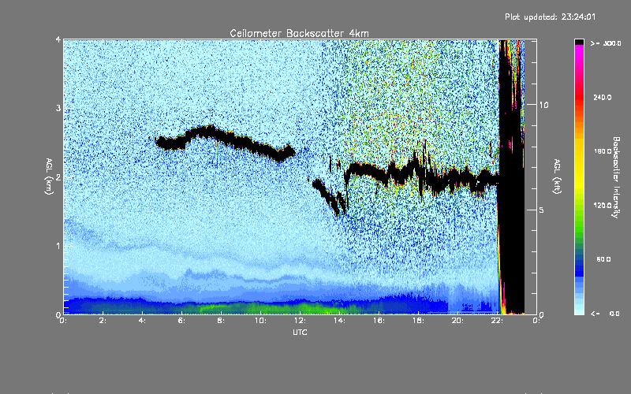Click the left 'AGL (km)' axis label
This screenshot has height=394, width=631.
49,177
